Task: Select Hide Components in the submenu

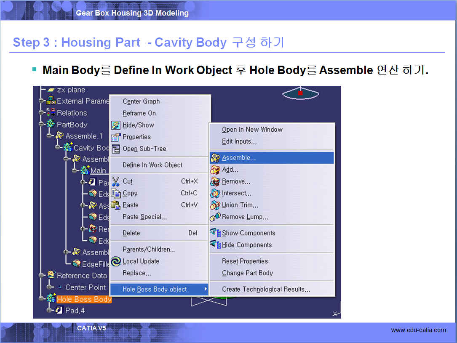Action: tap(246, 245)
